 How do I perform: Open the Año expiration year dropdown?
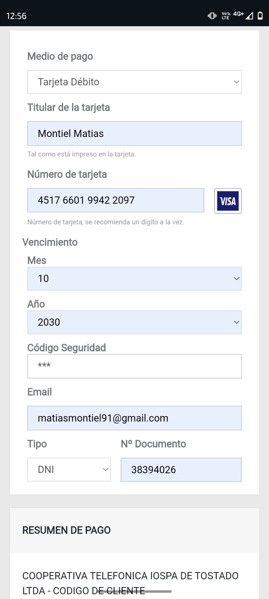tap(134, 322)
